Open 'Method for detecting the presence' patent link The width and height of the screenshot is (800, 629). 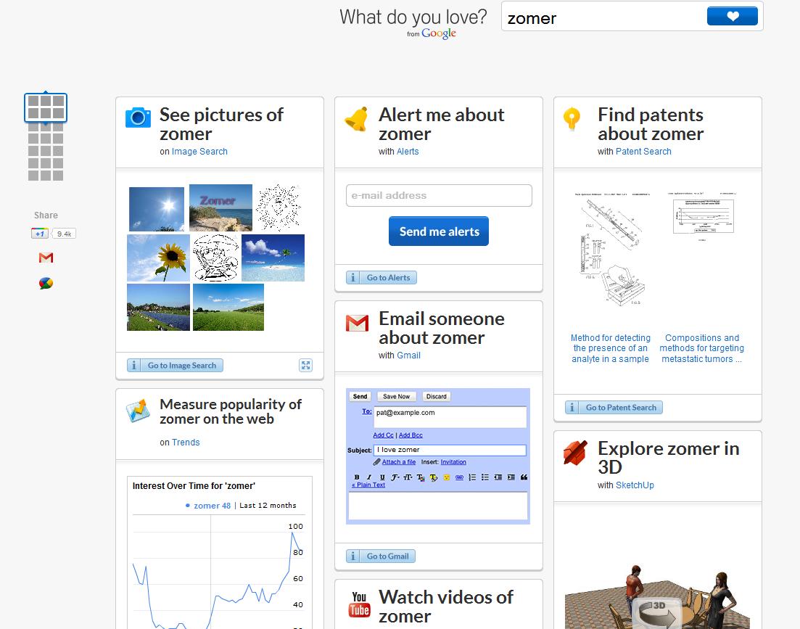(x=611, y=348)
